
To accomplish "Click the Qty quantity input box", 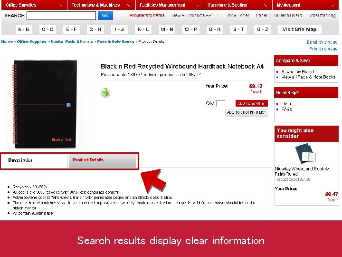I will pos(220,104).
